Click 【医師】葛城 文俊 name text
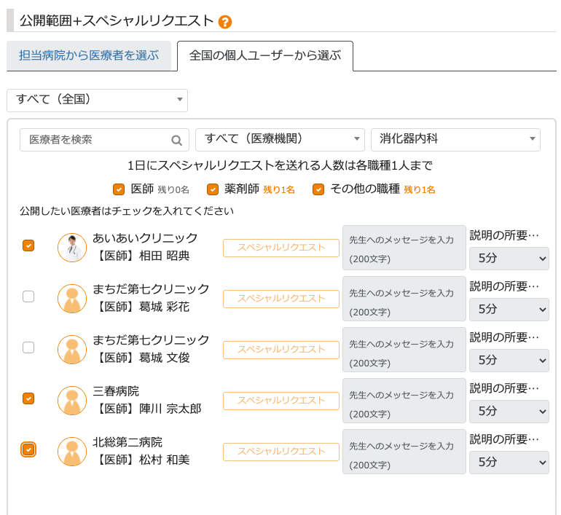561x515 pixels. [x=141, y=358]
